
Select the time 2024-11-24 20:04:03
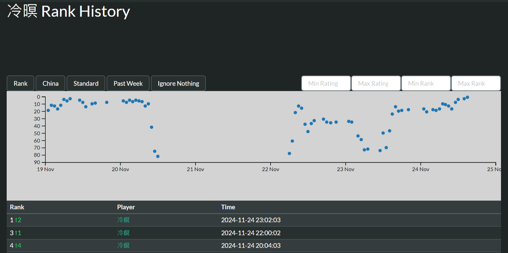pyautogui.click(x=251, y=245)
